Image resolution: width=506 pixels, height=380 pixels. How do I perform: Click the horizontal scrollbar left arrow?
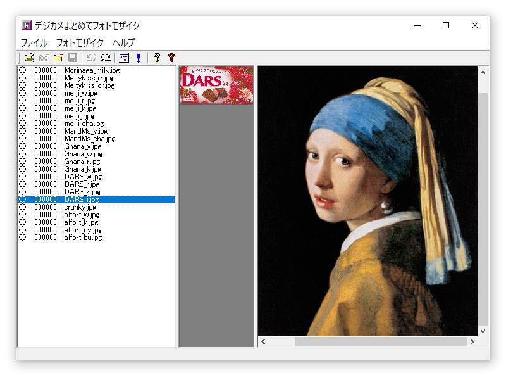point(263,341)
